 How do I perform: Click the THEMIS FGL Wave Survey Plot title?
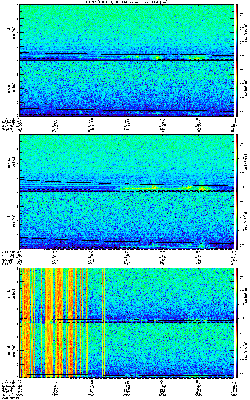pos(127,2)
